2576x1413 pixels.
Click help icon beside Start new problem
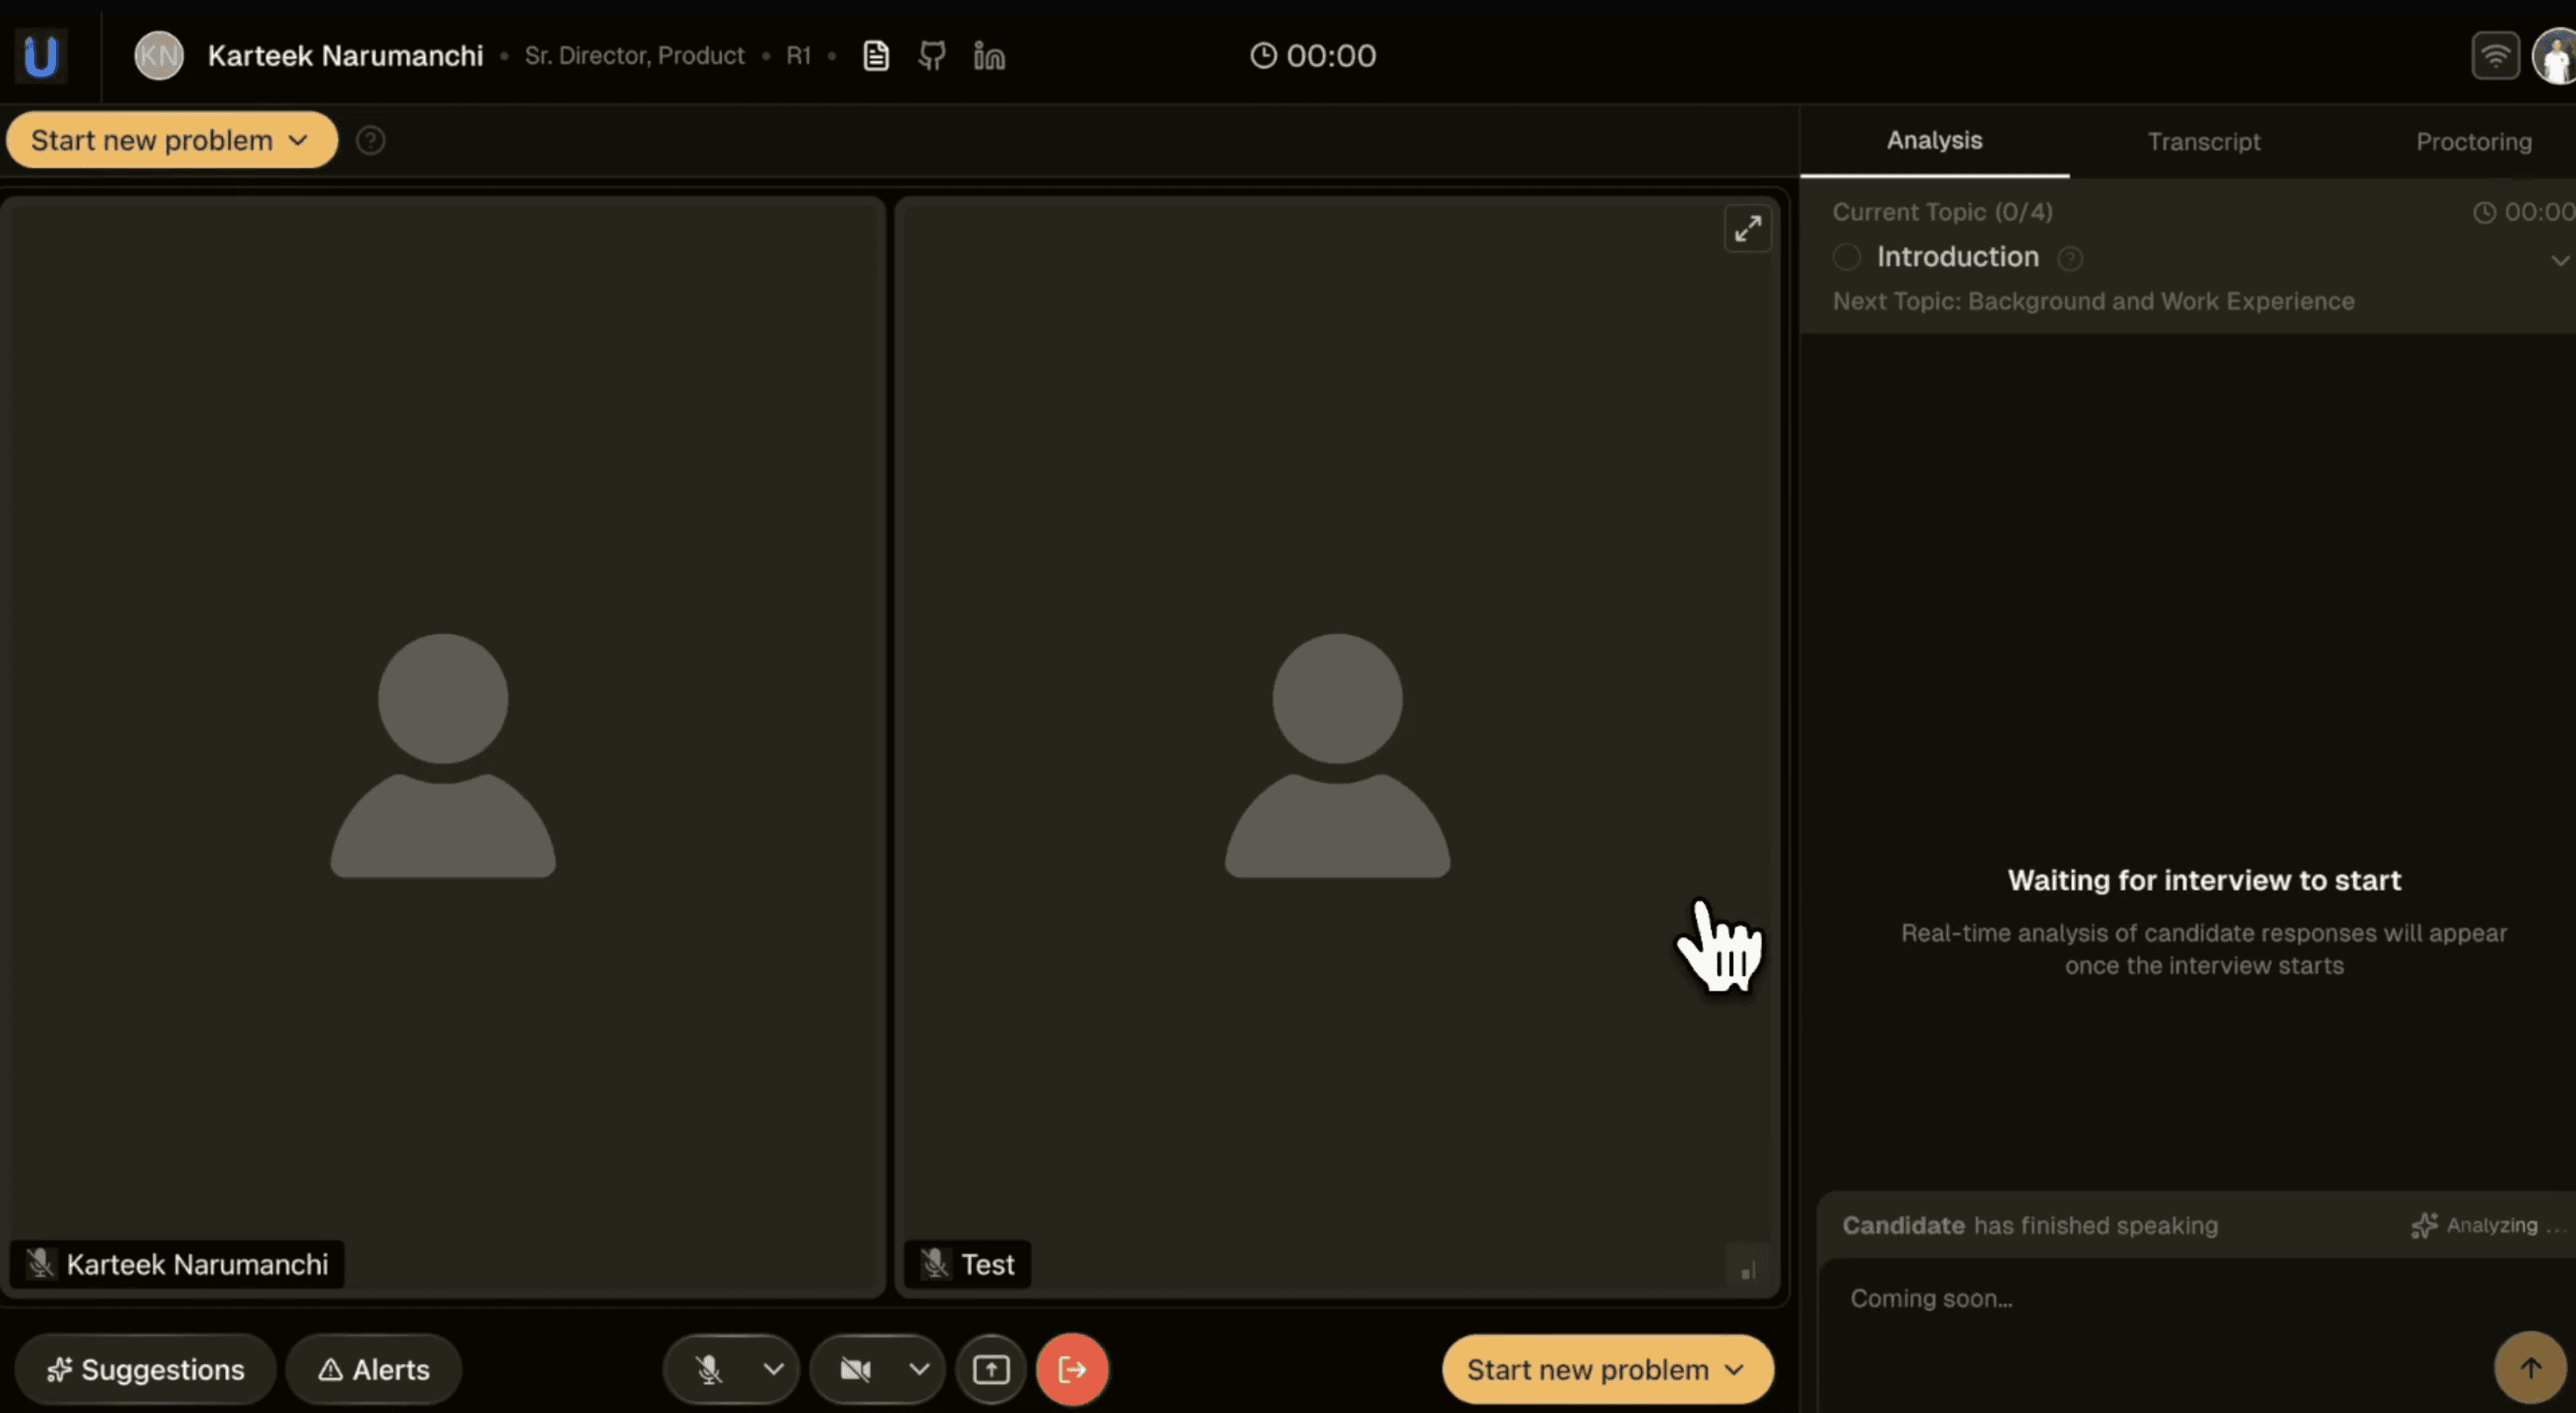click(371, 140)
